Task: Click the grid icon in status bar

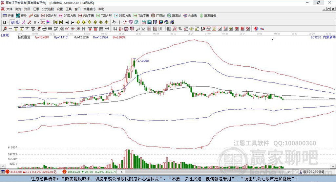Action: pyautogui.click(x=3, y=172)
